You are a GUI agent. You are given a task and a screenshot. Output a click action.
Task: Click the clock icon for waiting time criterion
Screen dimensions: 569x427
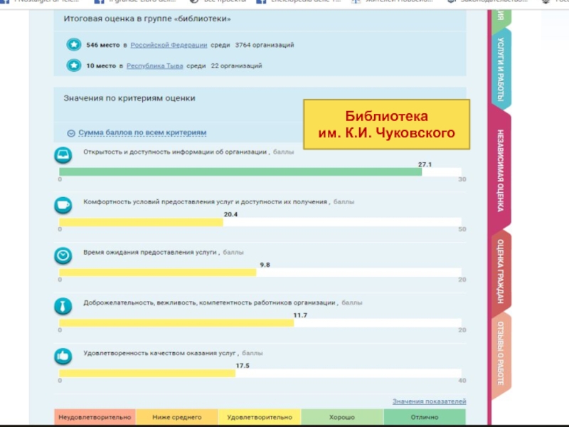point(63,255)
